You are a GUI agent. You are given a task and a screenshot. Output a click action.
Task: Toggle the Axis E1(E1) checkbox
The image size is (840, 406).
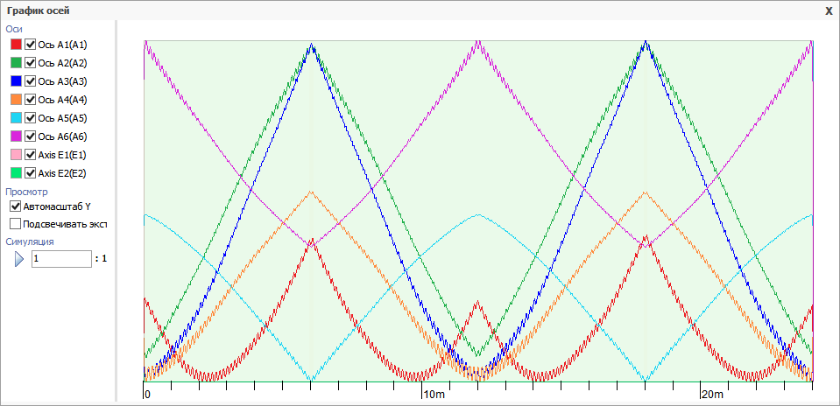tap(31, 155)
